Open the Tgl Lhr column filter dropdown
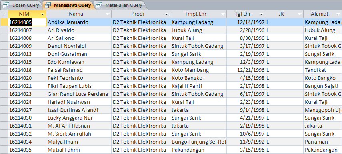342x154 pixels. [261, 14]
